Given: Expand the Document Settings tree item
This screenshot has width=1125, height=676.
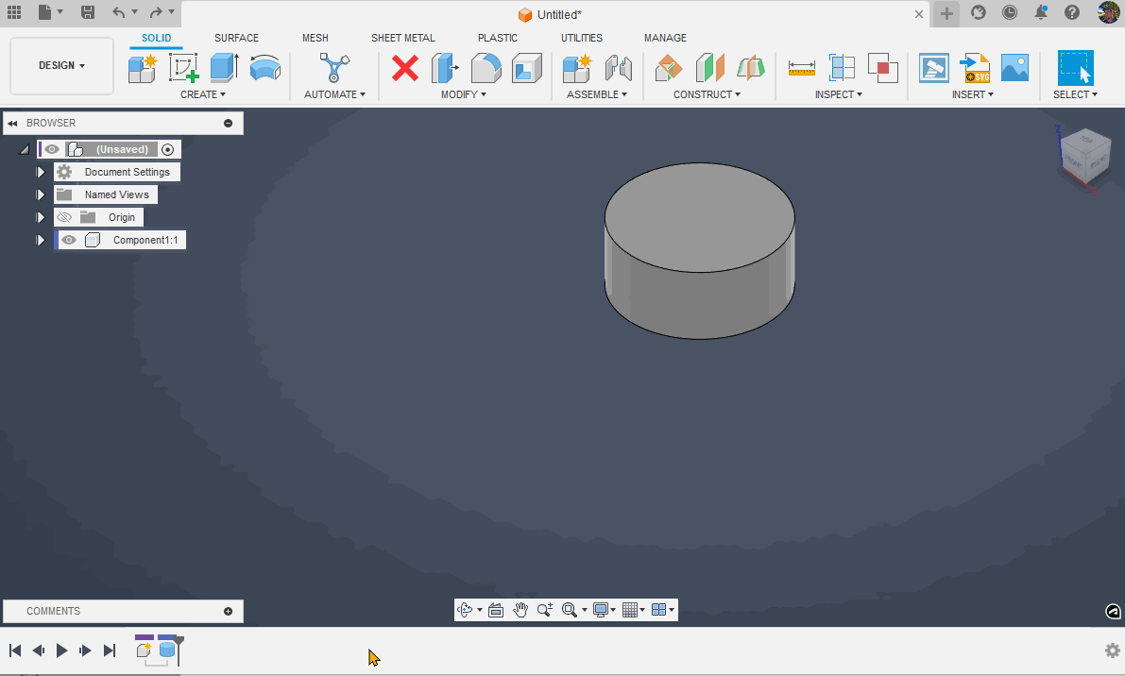Looking at the screenshot, I should pyautogui.click(x=40, y=171).
